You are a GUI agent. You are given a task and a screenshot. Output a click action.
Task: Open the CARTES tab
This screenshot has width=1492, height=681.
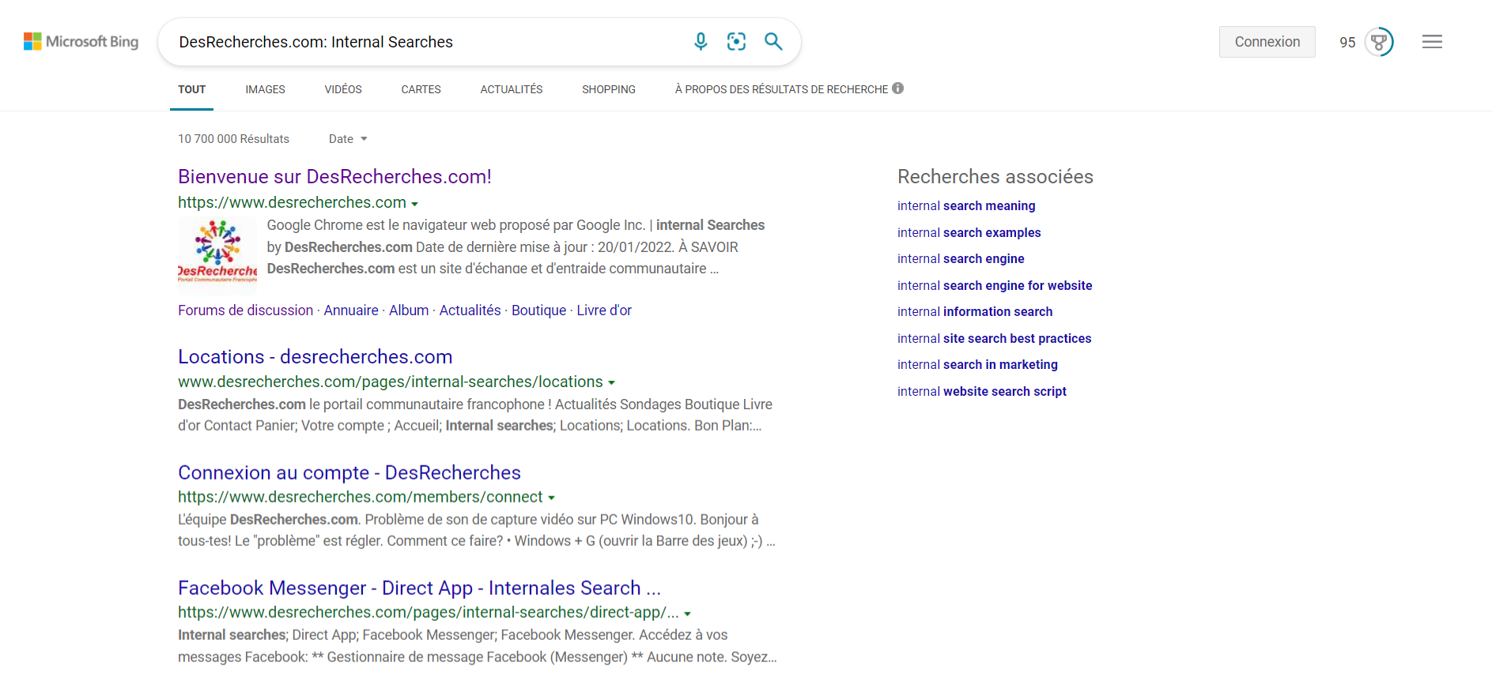click(421, 89)
